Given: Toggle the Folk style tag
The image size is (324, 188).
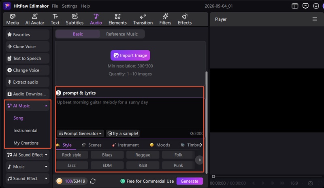Looking at the screenshot, I should [x=178, y=155].
